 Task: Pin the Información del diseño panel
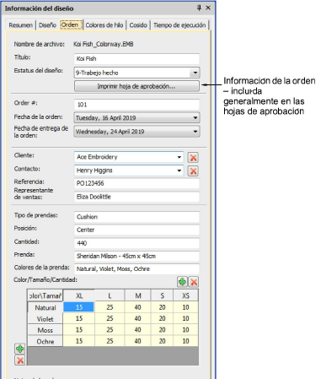click(199, 8)
